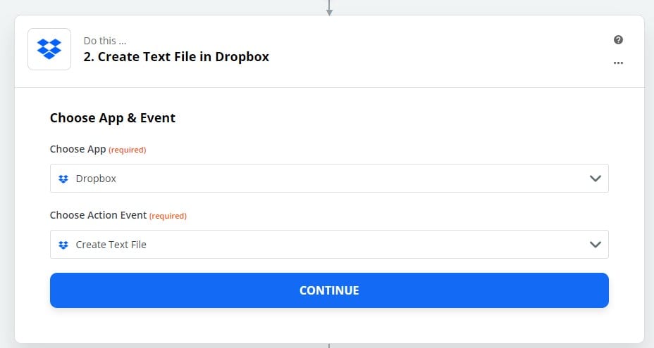654x348 pixels.
Task: Click the arrow connector above the step card
Action: point(329,8)
